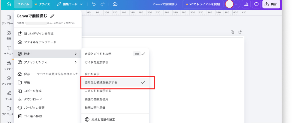Open the ファイル menu
The height and width of the screenshot is (123, 294).
[x=23, y=4]
